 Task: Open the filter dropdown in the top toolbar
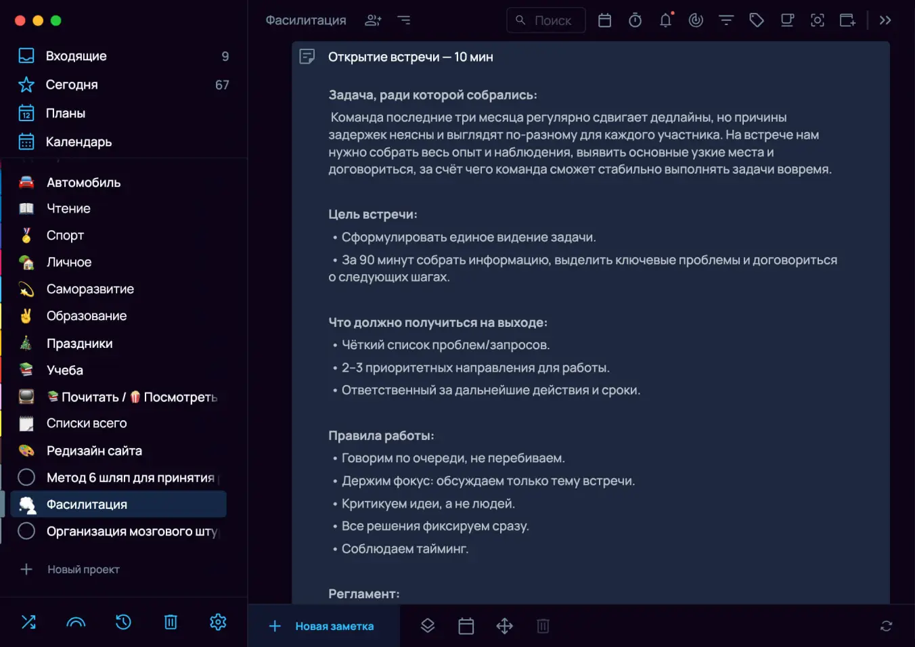726,20
